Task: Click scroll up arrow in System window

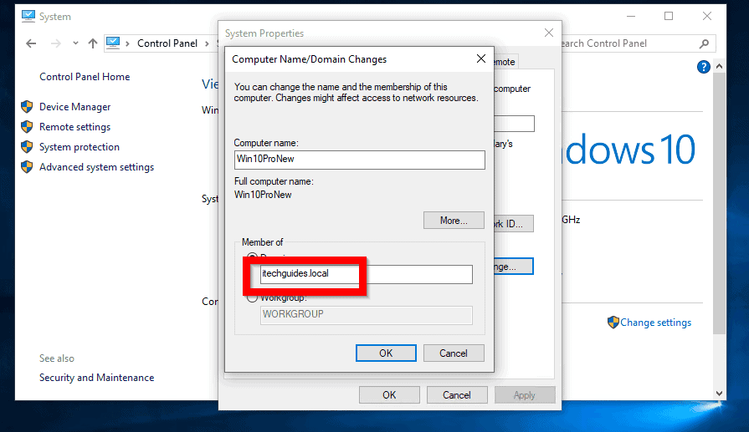Action: tap(720, 67)
